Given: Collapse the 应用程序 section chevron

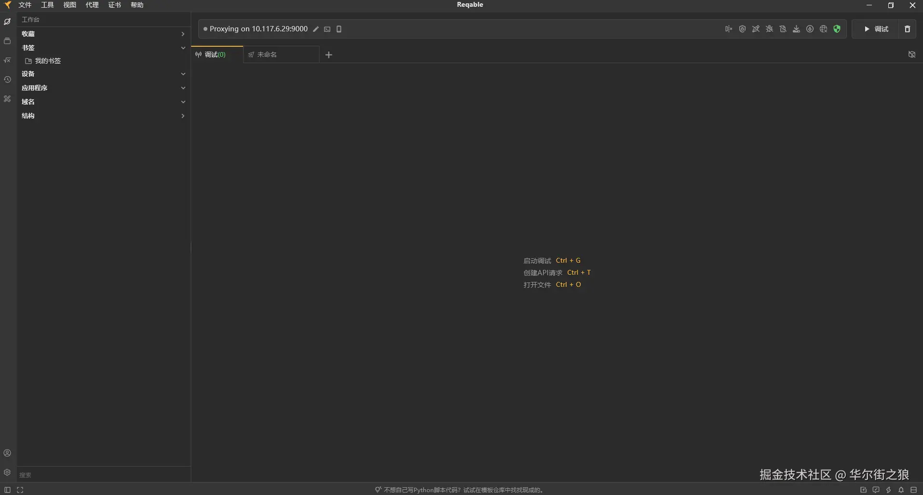Looking at the screenshot, I should pyautogui.click(x=183, y=88).
